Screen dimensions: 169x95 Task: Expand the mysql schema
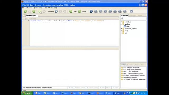[121, 31]
